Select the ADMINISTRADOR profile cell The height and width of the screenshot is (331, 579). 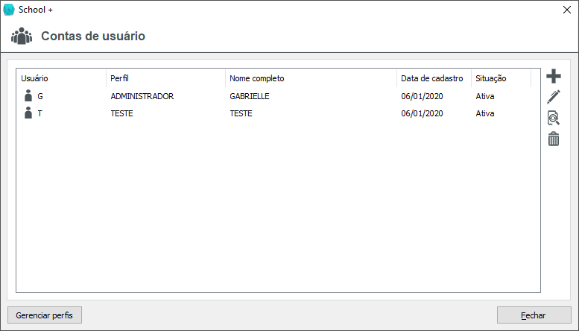tap(142, 96)
